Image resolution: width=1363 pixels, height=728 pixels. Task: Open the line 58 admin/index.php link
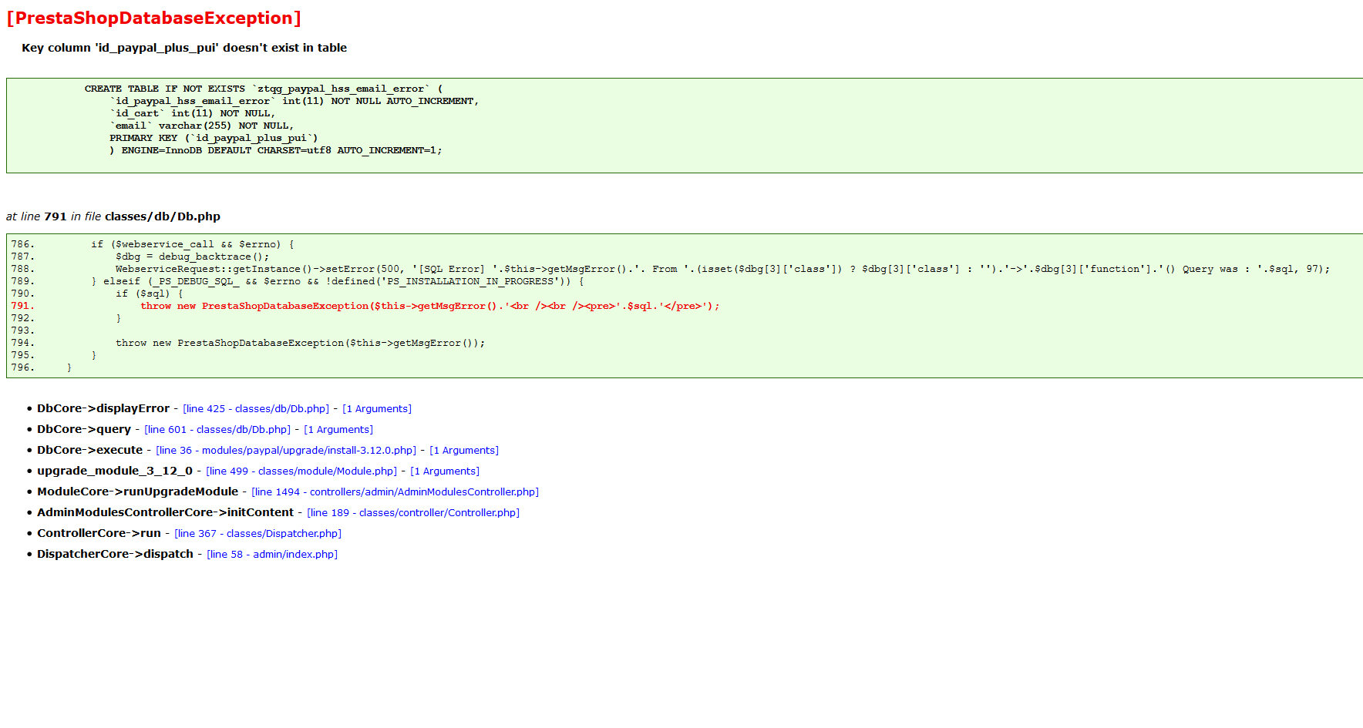click(272, 555)
